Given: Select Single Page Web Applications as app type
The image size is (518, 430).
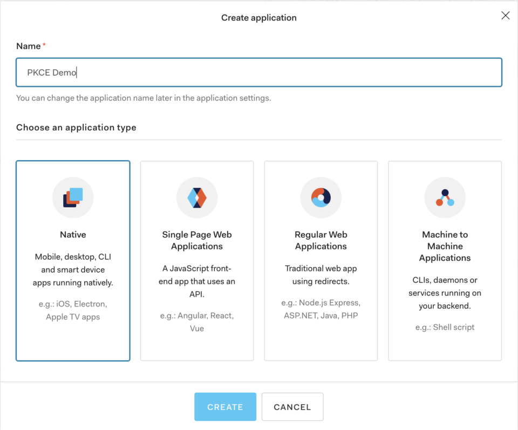Looking at the screenshot, I should [x=197, y=259].
